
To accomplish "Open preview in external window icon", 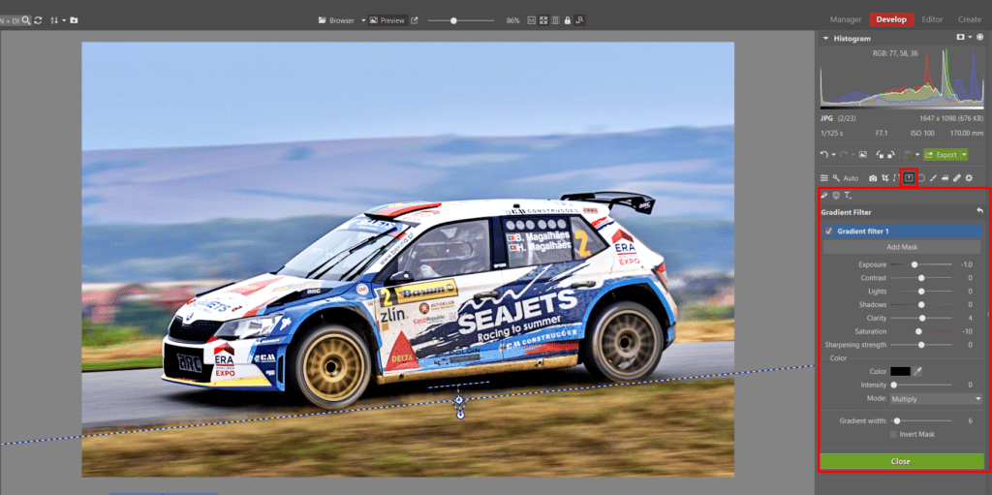I will point(415,20).
